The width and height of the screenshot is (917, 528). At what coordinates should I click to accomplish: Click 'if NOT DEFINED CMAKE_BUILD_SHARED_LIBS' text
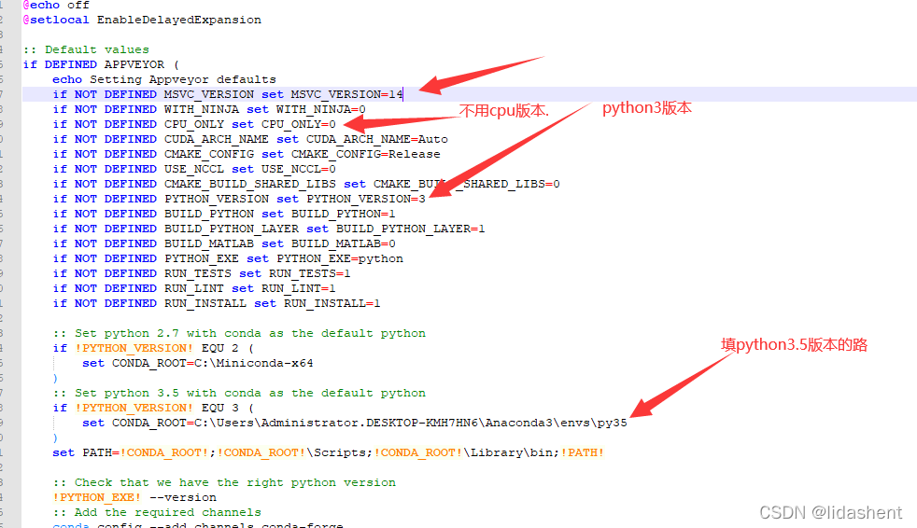[x=194, y=184]
